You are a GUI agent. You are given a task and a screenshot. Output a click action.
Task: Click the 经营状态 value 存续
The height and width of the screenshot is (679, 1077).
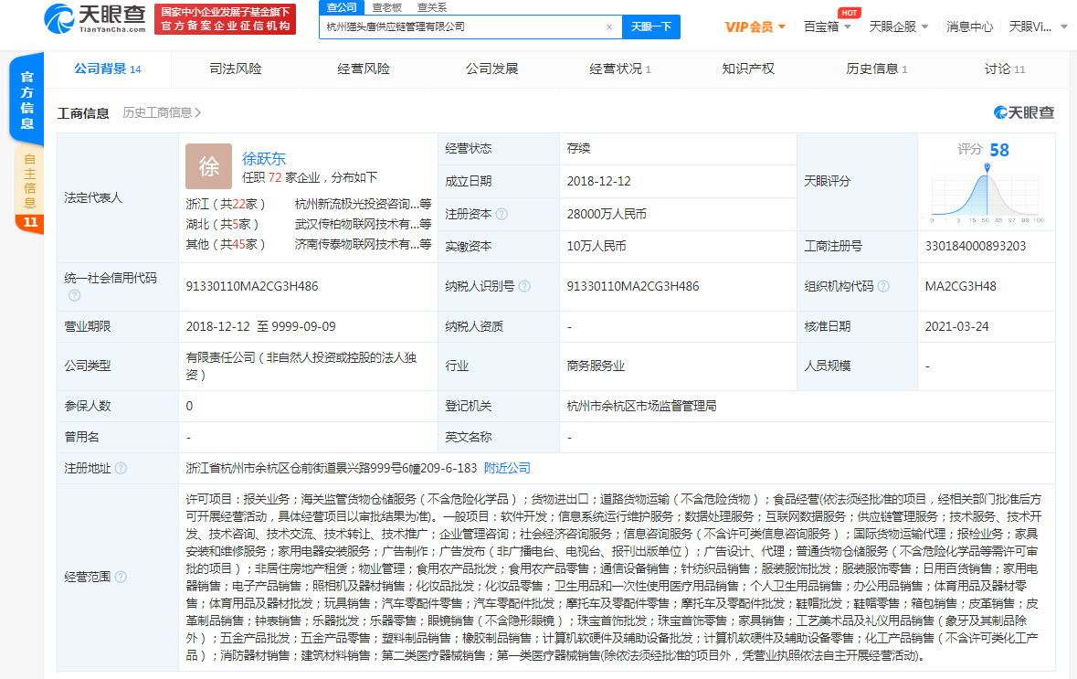click(578, 148)
